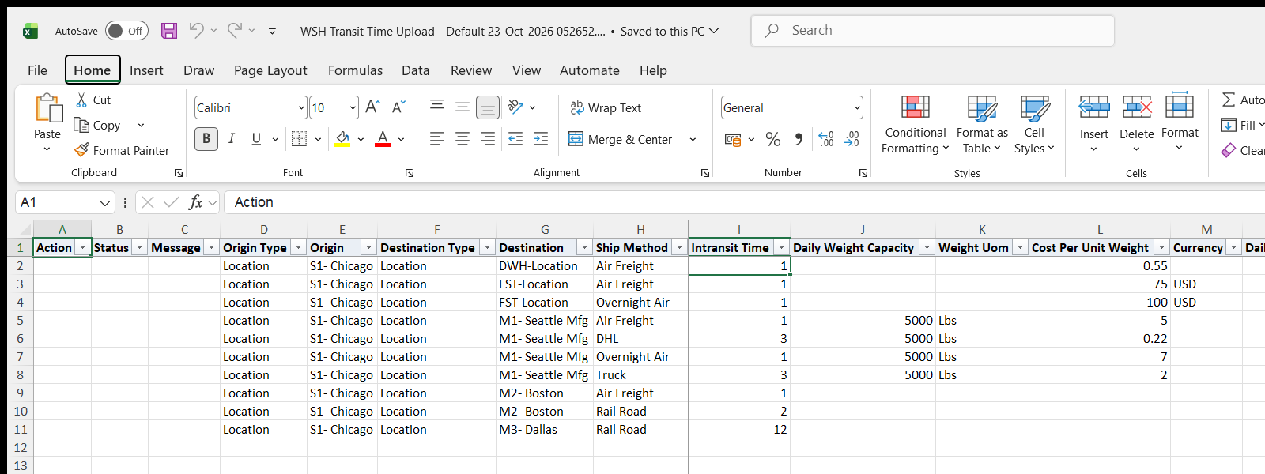Viewport: 1265px width, 474px height.
Task: Increase font size with the large A icon
Action: (x=373, y=107)
